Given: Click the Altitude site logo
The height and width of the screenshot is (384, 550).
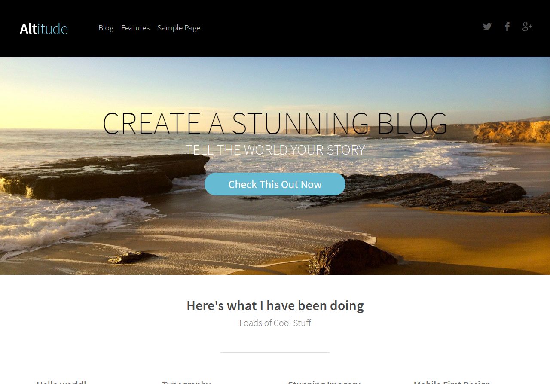Looking at the screenshot, I should [43, 28].
